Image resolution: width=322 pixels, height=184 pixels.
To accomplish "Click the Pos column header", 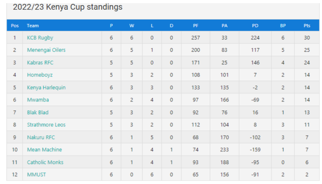I will tap(15, 26).
